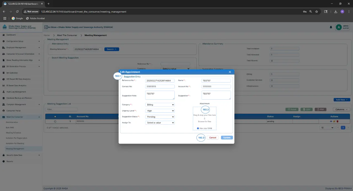Click the Update button in dialog
Viewport: 353px width, 191px height.
(x=227, y=138)
